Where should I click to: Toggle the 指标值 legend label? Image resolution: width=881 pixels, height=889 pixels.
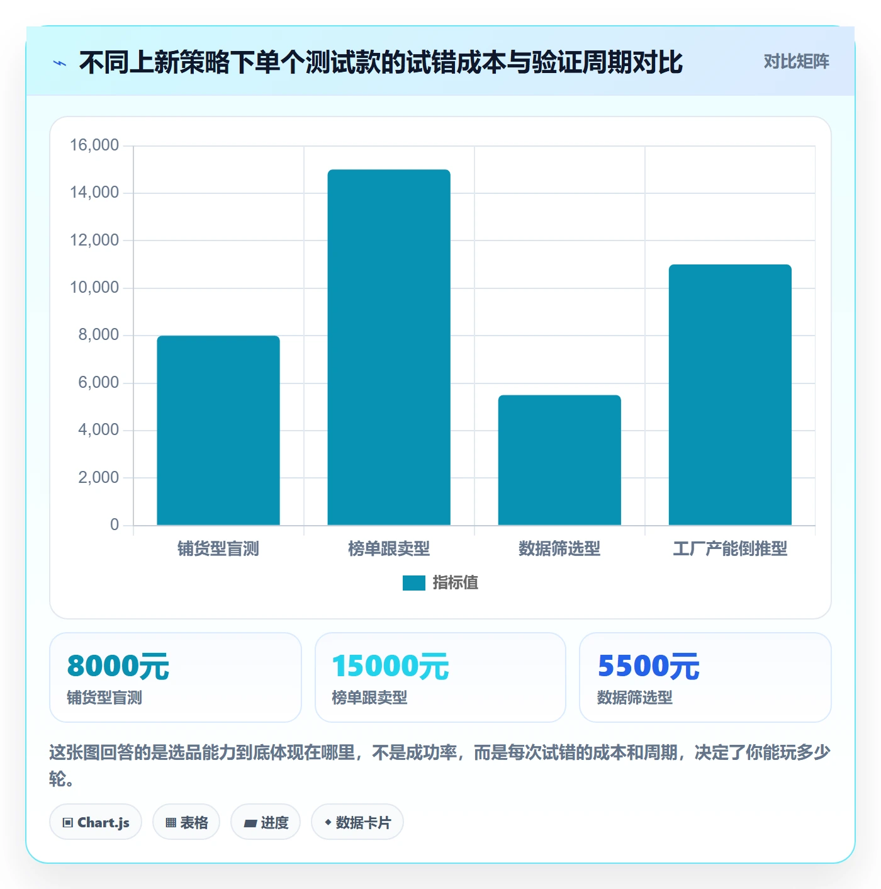tap(455, 583)
